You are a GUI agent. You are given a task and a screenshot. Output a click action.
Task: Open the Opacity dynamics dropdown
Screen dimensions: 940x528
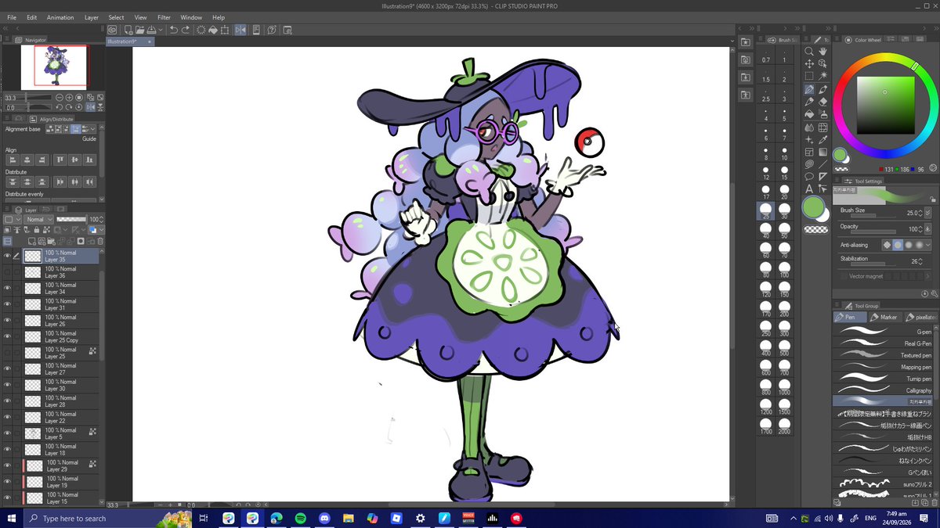(x=928, y=228)
